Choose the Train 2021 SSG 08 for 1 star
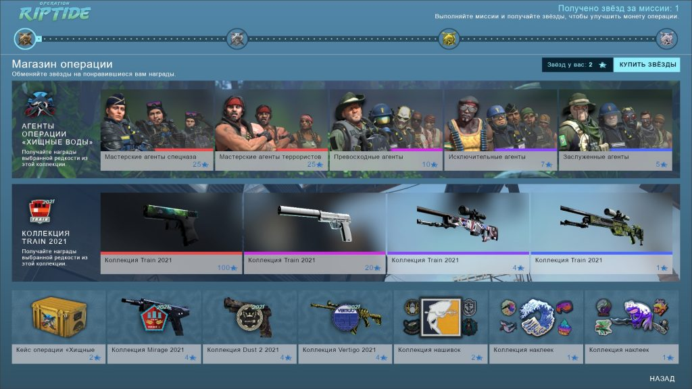Screen dimensions: 692x389 pyautogui.click(x=601, y=233)
